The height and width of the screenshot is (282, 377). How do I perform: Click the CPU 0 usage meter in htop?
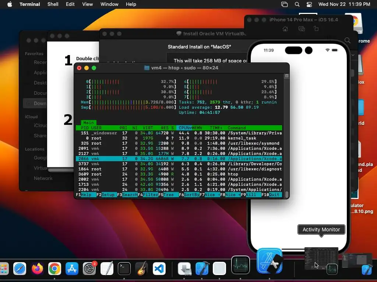131,82
